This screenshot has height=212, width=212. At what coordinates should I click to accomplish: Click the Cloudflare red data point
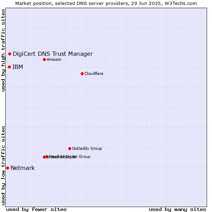coord(82,74)
